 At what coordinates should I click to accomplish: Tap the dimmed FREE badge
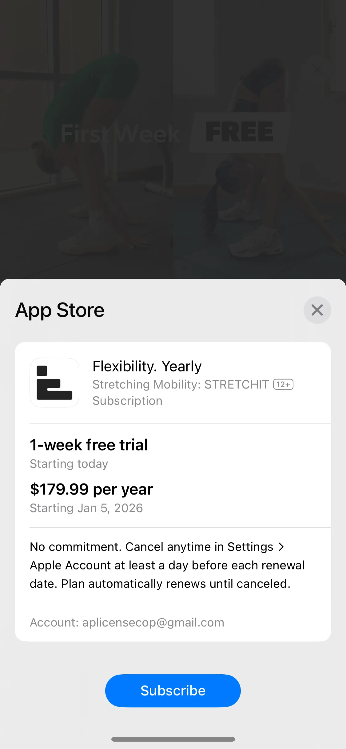click(x=239, y=132)
